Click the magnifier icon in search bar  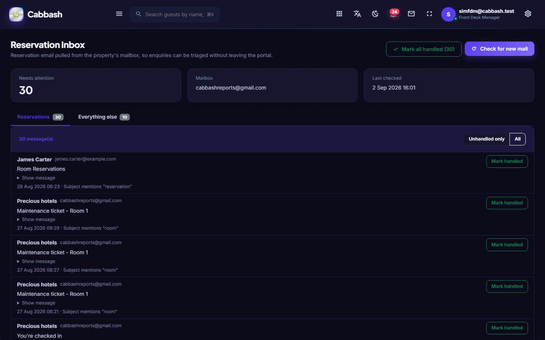(139, 14)
